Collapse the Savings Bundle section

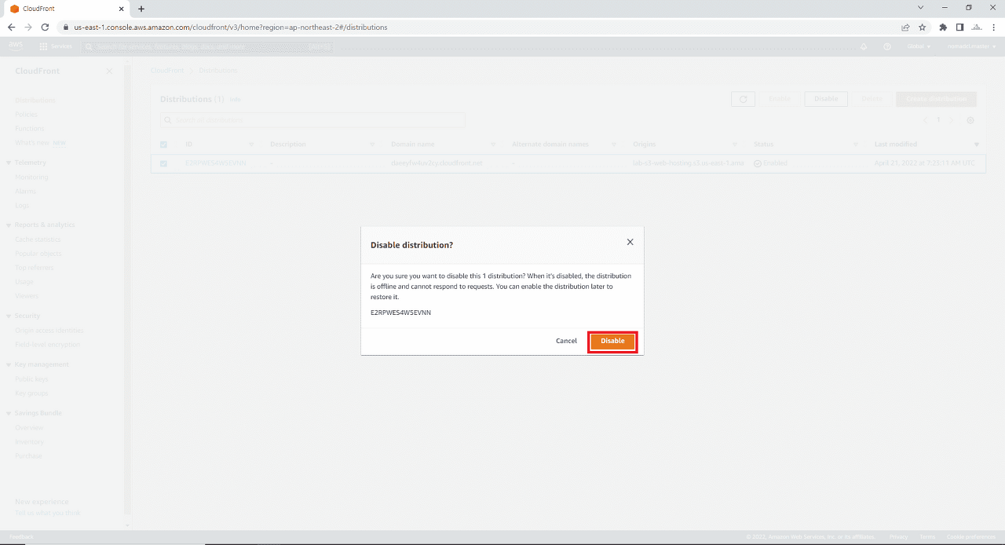coord(8,413)
